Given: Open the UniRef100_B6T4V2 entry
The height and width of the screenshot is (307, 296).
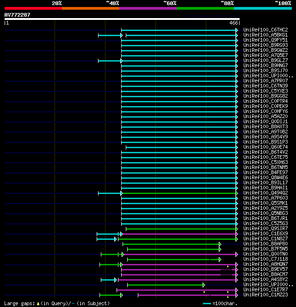Looking at the screenshot, I should pyautogui.click(x=265, y=152).
